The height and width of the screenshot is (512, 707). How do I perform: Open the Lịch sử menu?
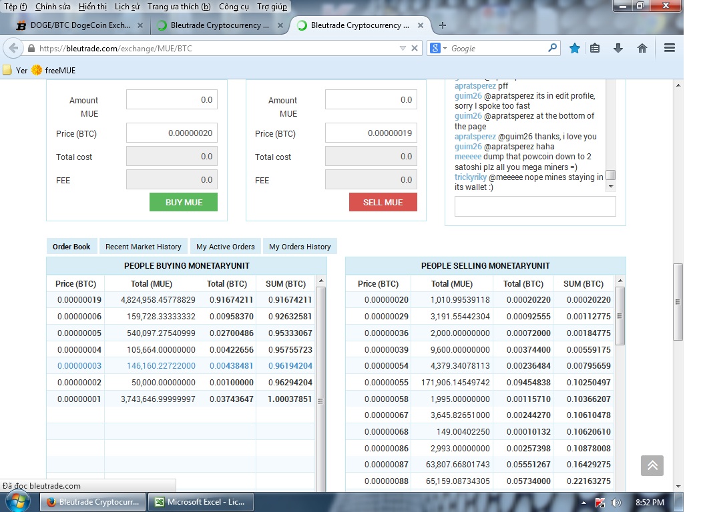click(x=127, y=7)
